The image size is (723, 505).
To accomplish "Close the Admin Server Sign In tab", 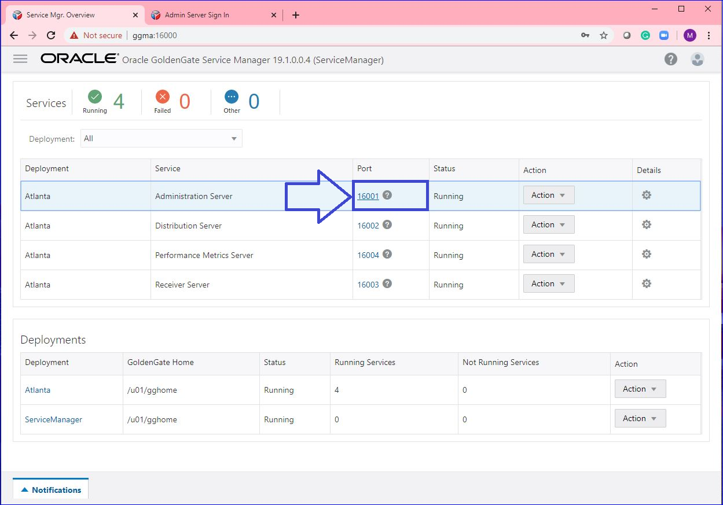I will (274, 15).
